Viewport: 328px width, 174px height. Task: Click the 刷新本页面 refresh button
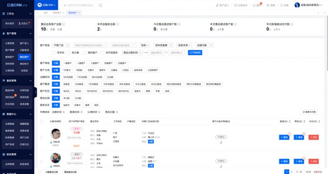tap(309, 112)
